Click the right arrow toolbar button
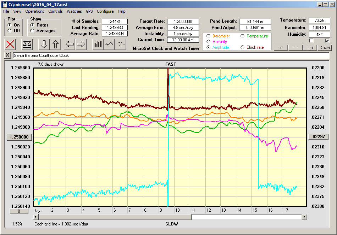Image resolution: width=337 pixels, height=235 pixels. [x=81, y=44]
